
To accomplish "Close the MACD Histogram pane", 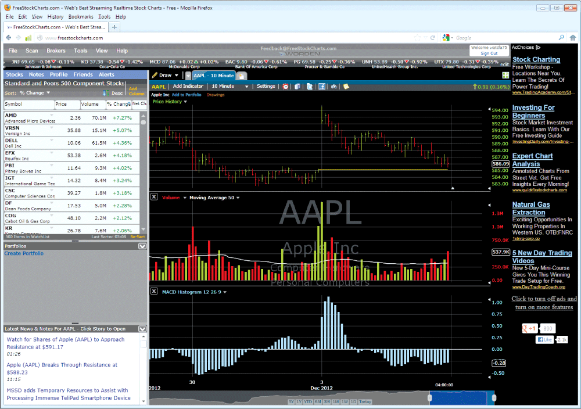I will point(154,292).
